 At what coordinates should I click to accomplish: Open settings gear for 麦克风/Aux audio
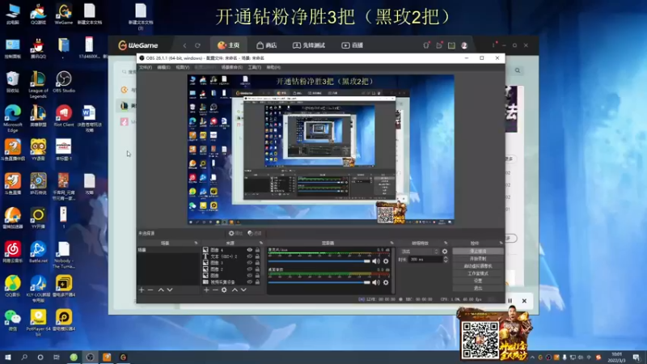(386, 261)
